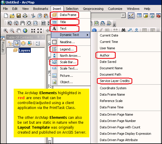162x144 pixels.
Task: Insert a Text element
Action: point(71,28)
